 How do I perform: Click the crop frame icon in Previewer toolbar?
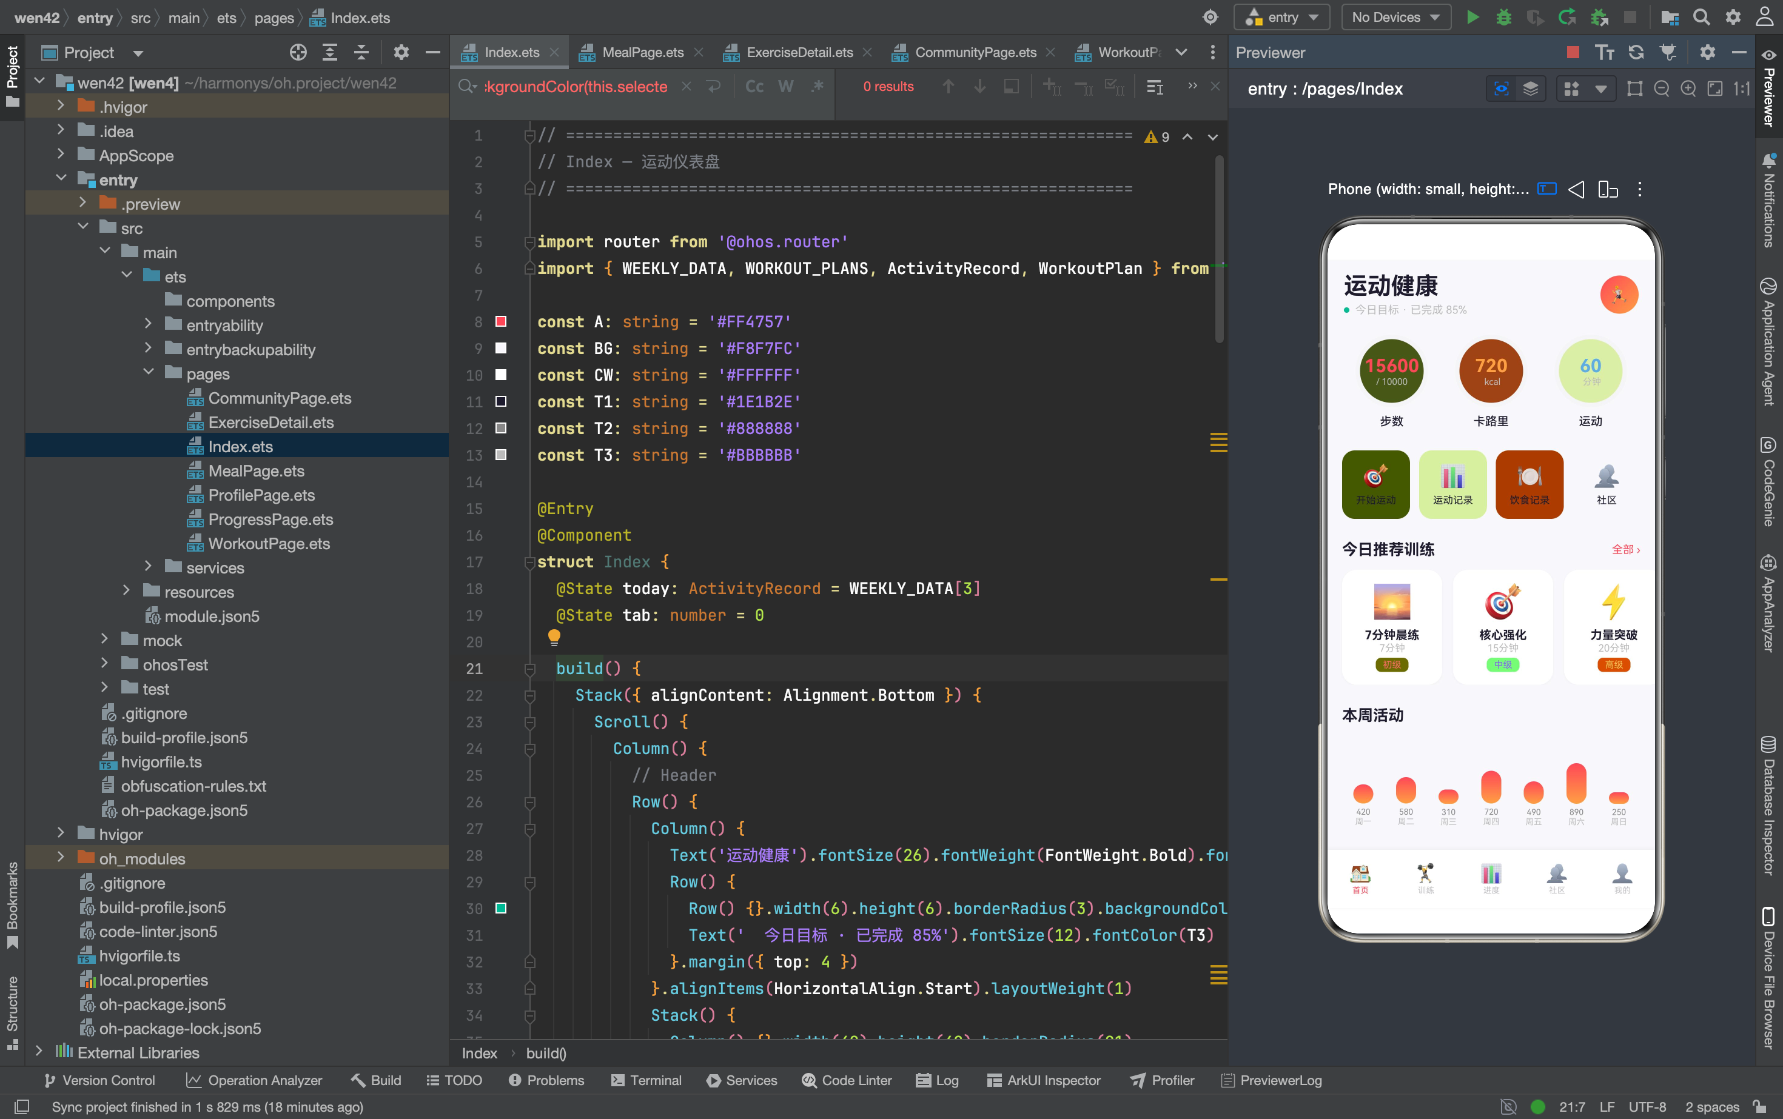coord(1635,89)
